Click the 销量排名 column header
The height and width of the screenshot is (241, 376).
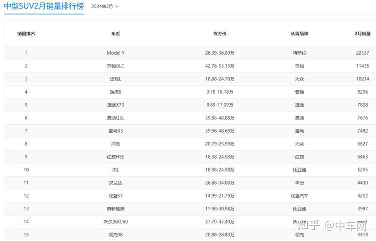point(26,33)
